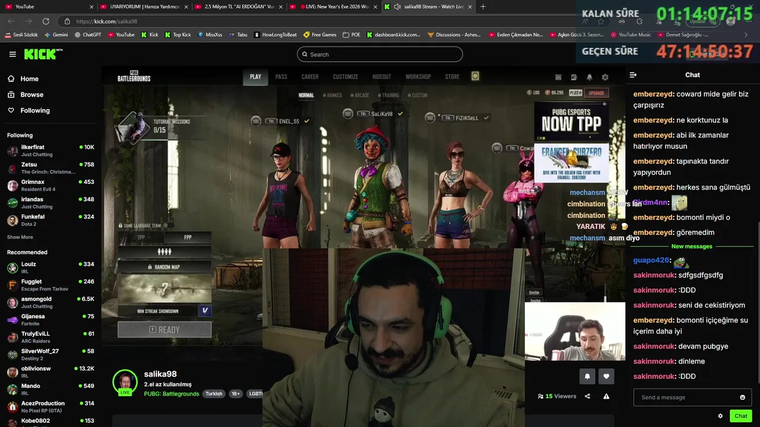
Task: Open ilkerfirat channel in Following list
Action: (50, 151)
